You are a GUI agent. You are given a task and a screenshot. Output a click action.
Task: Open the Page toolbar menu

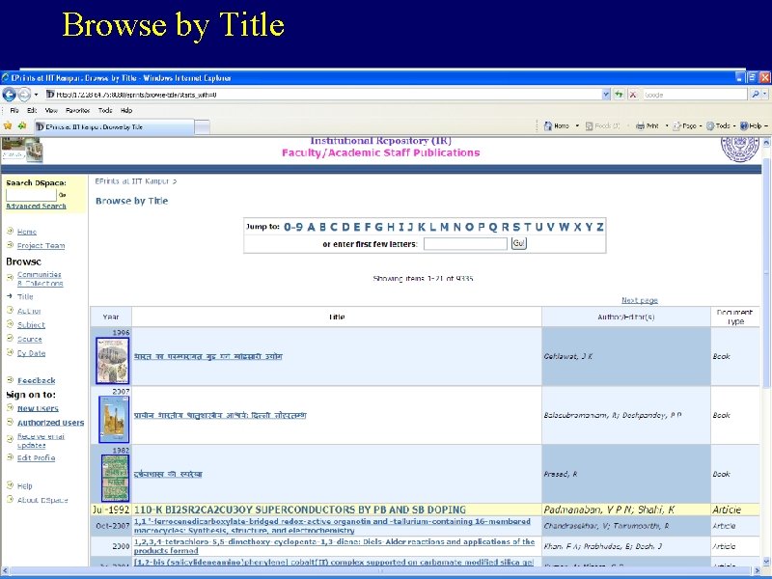click(x=687, y=126)
